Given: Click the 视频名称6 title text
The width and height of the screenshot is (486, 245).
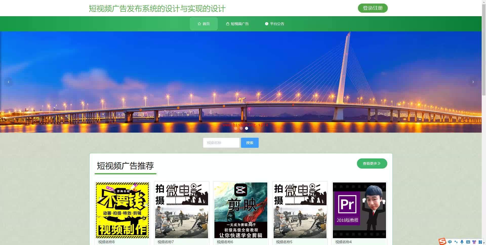Looking at the screenshot, I should (x=225, y=242).
